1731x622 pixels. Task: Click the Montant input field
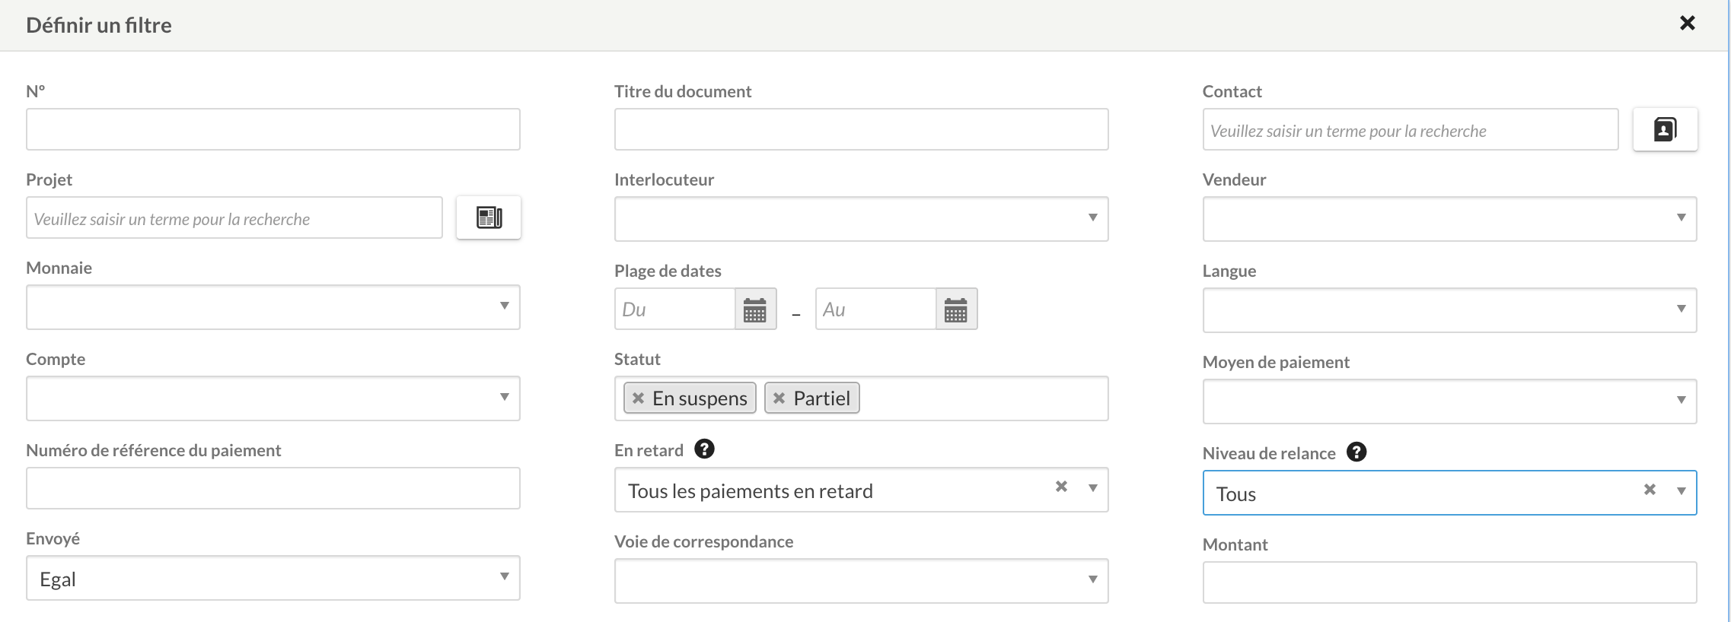pyautogui.click(x=1449, y=582)
